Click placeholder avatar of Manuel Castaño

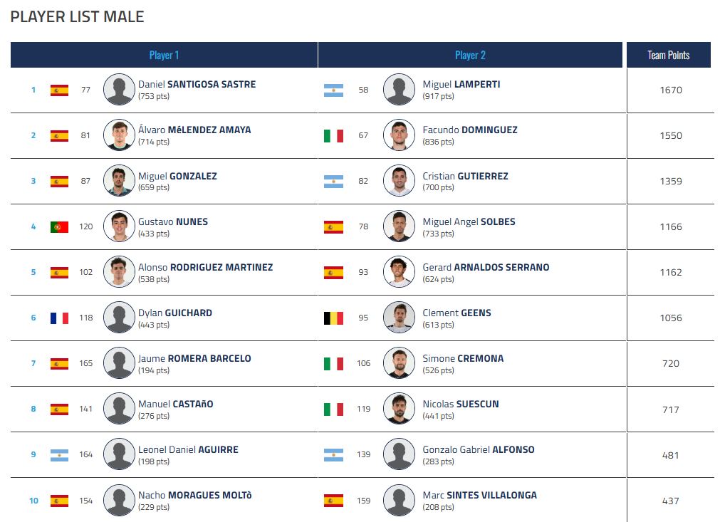pyautogui.click(x=119, y=409)
